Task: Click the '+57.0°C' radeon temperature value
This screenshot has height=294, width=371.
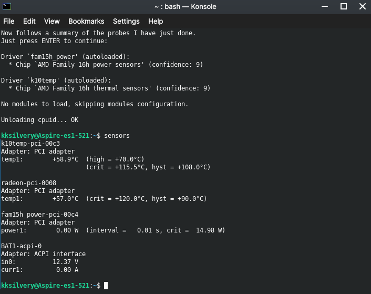Action: [65, 199]
